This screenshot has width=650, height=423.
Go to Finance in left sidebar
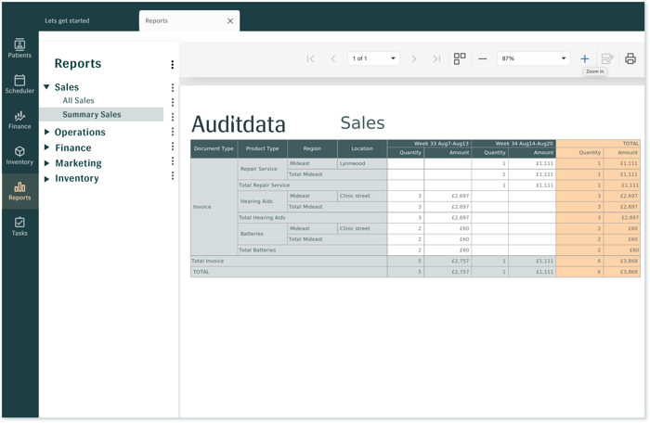click(x=19, y=120)
